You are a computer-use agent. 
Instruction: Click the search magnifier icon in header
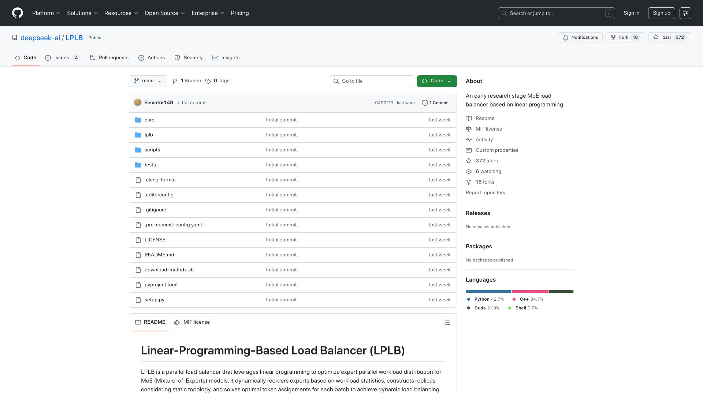click(x=504, y=13)
